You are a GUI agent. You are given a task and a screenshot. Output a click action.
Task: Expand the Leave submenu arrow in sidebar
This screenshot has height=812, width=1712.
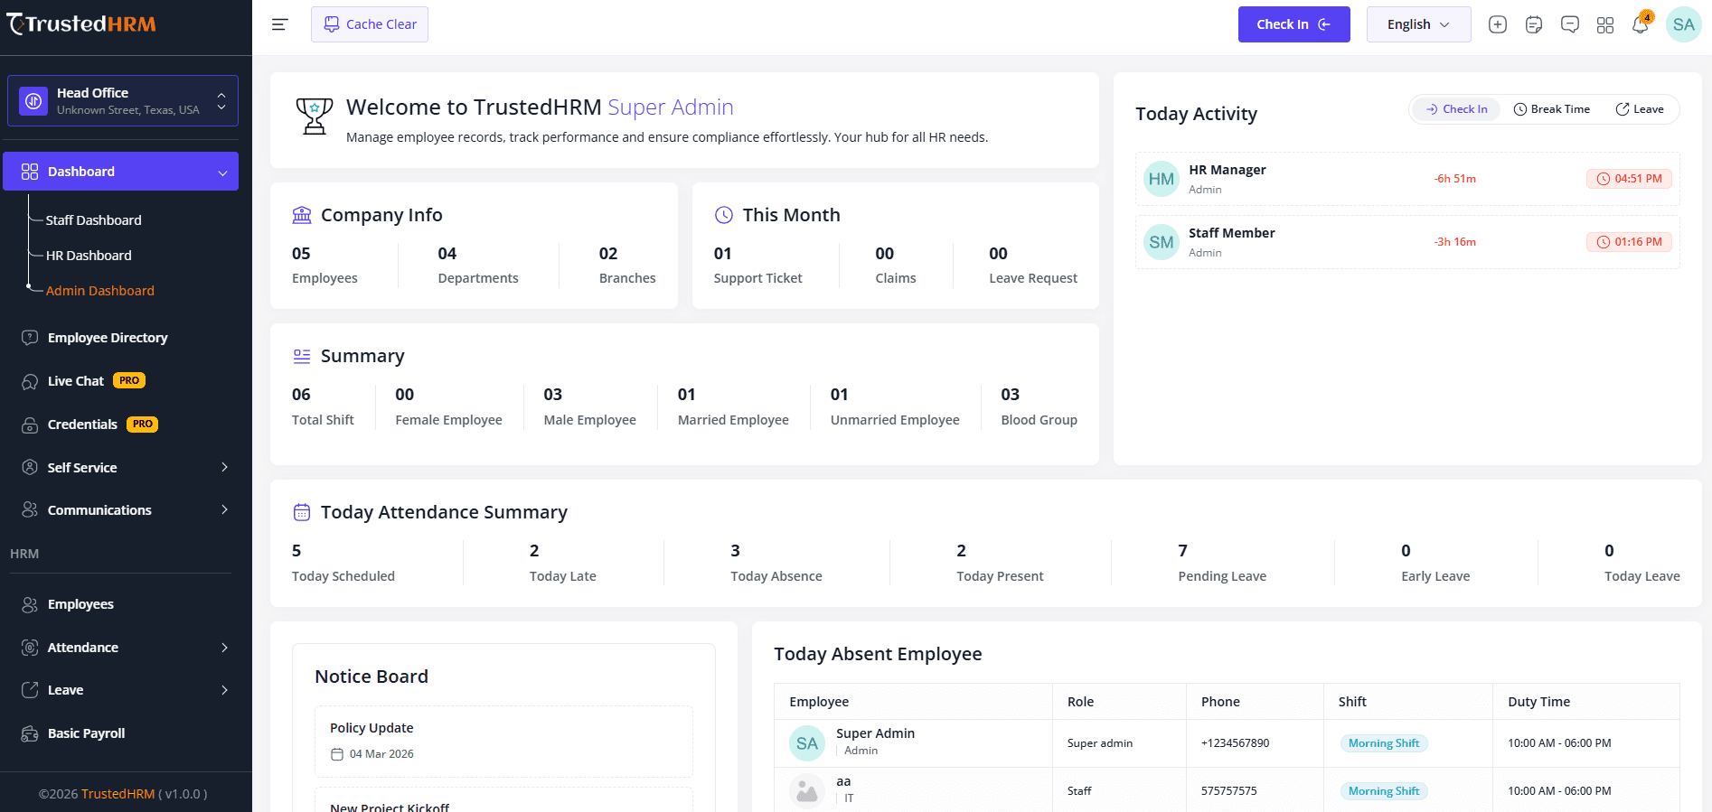224,690
